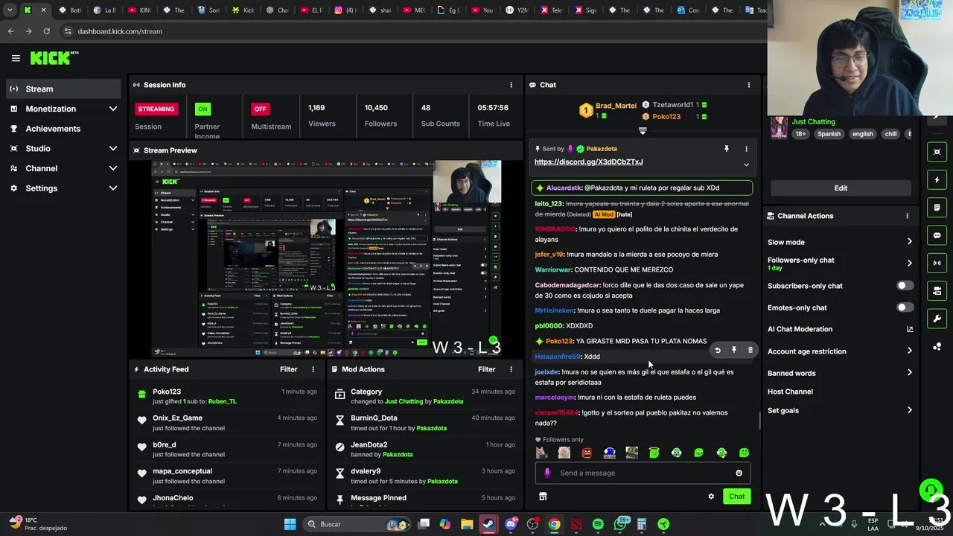This screenshot has height=536, width=953.
Task: Open Session Info options menu
Action: 511,85
